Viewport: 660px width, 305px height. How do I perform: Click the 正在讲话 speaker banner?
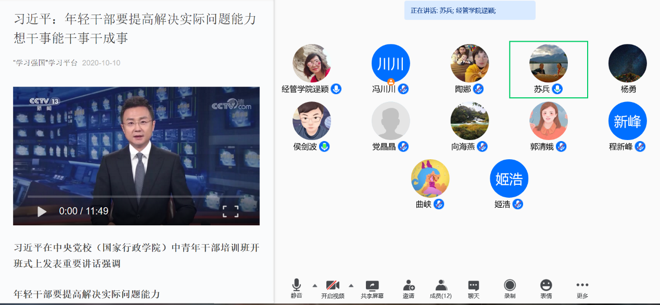[469, 10]
